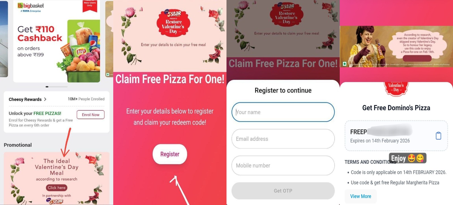The width and height of the screenshot is (453, 205).
Task: Tap the white Register button
Action: (x=170, y=154)
